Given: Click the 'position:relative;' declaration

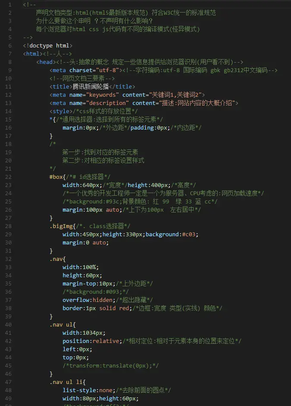Looking at the screenshot, I should click(x=92, y=341).
